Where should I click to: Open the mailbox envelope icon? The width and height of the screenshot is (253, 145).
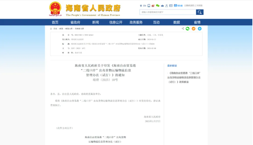171,6
